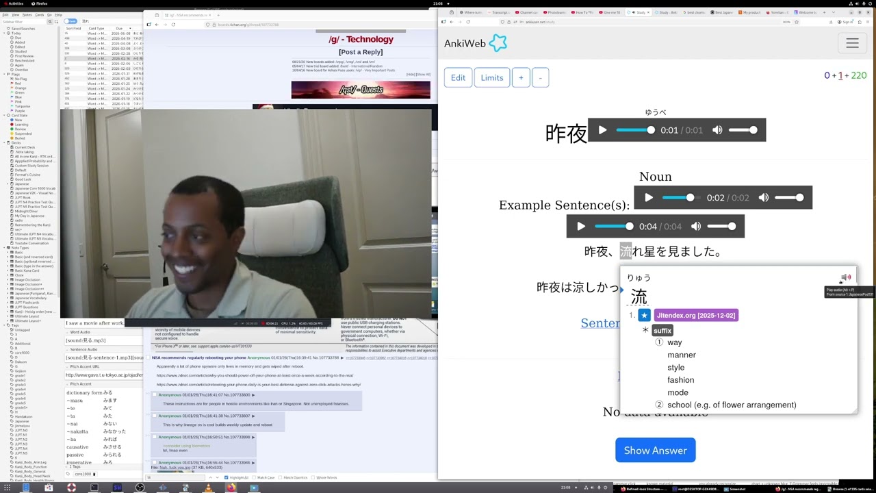876x493 pixels.
Task: Click the /qst/ Quests banner image
Action: (361, 90)
